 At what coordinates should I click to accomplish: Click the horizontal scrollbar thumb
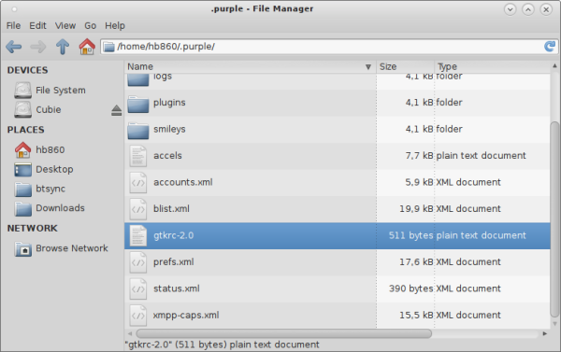(x=283, y=333)
